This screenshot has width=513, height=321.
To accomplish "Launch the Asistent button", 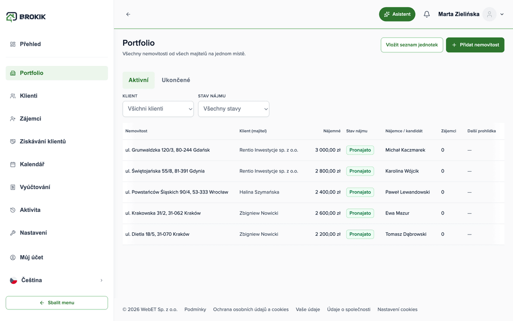I will (397, 14).
